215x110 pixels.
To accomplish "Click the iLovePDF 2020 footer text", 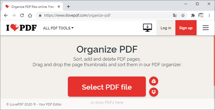I will pyautogui.click(x=34, y=104).
